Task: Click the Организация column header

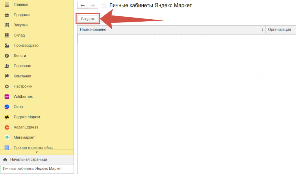Action: pos(279,30)
